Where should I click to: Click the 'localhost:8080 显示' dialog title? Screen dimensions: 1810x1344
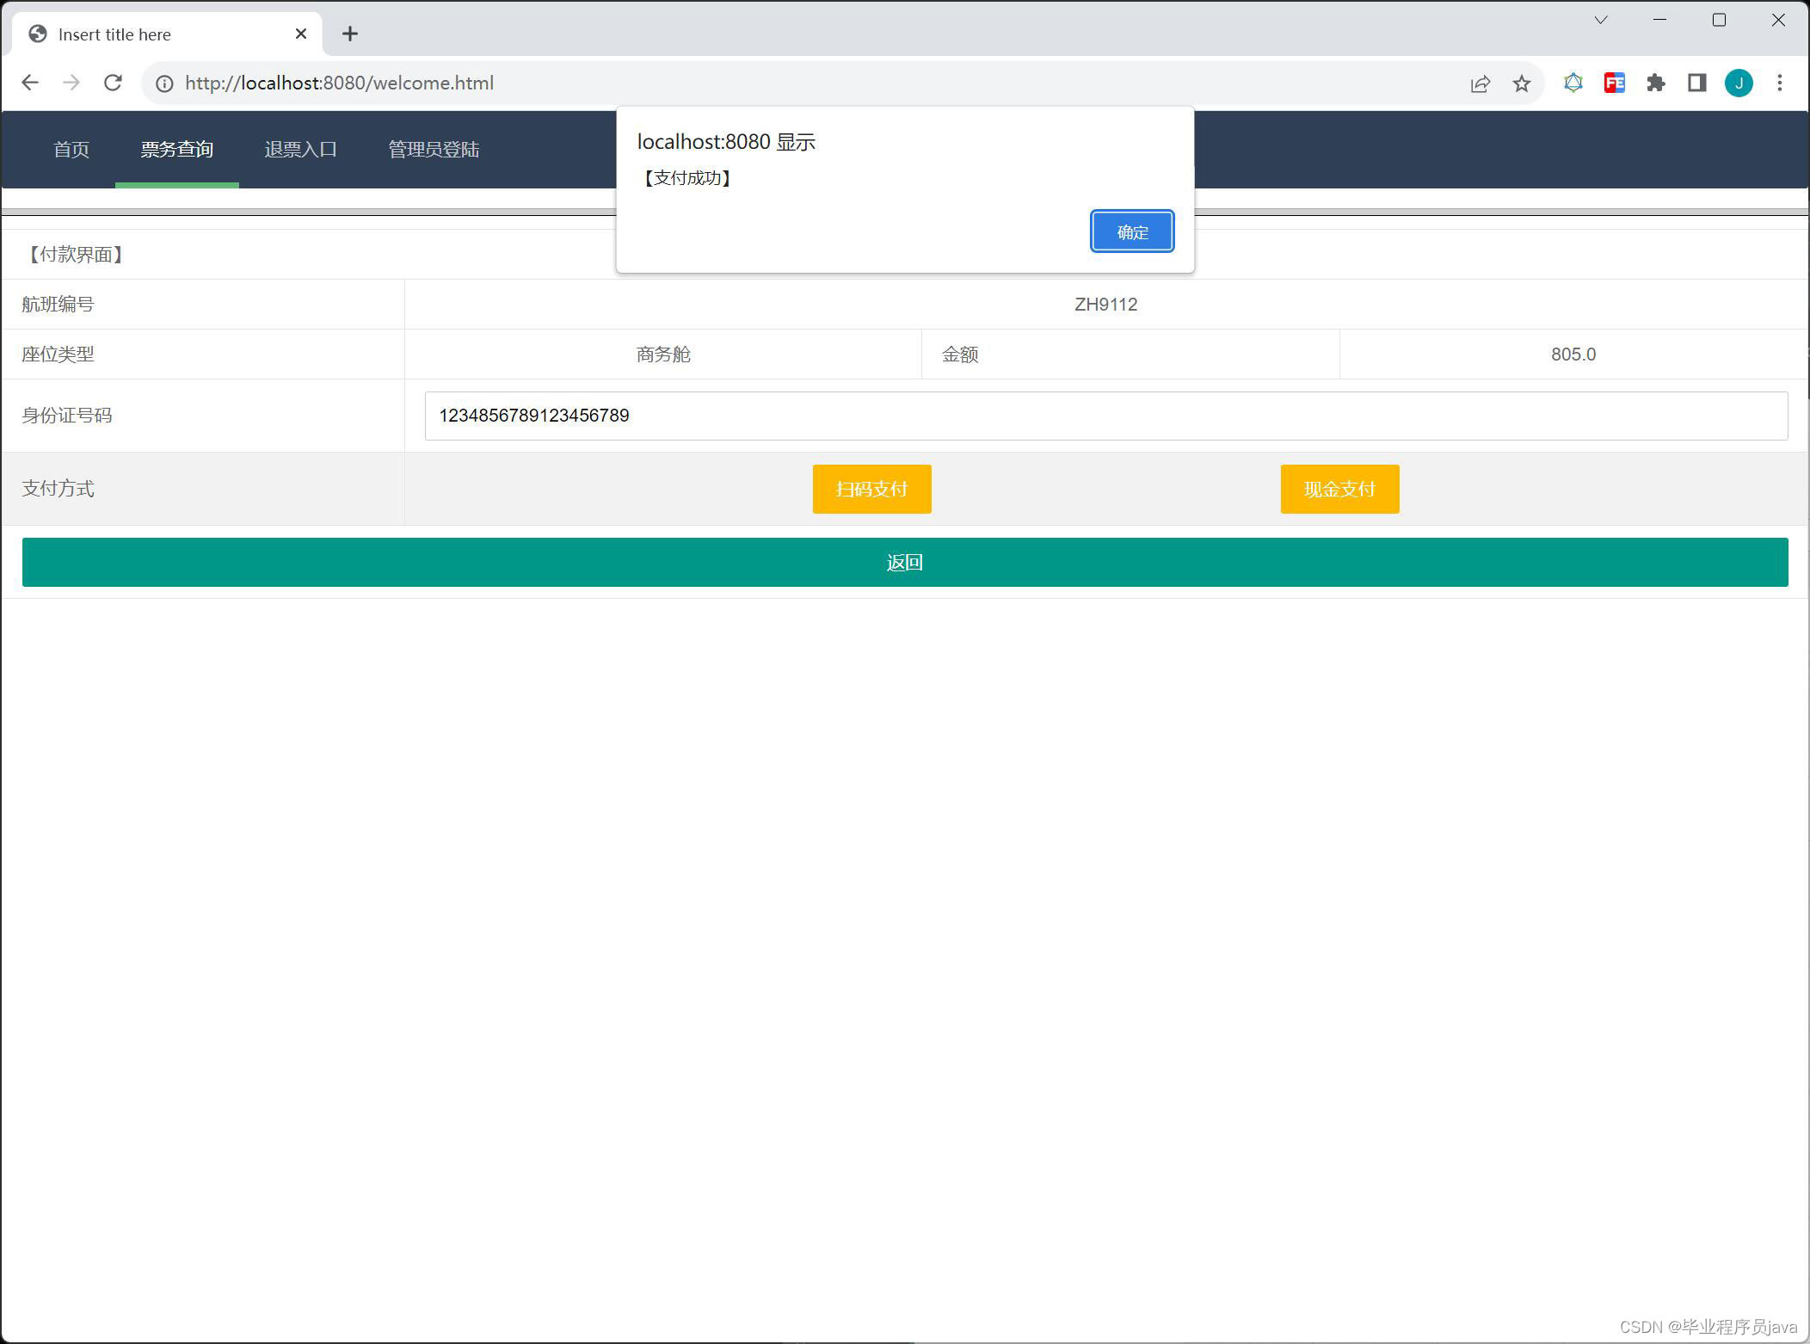tap(726, 142)
